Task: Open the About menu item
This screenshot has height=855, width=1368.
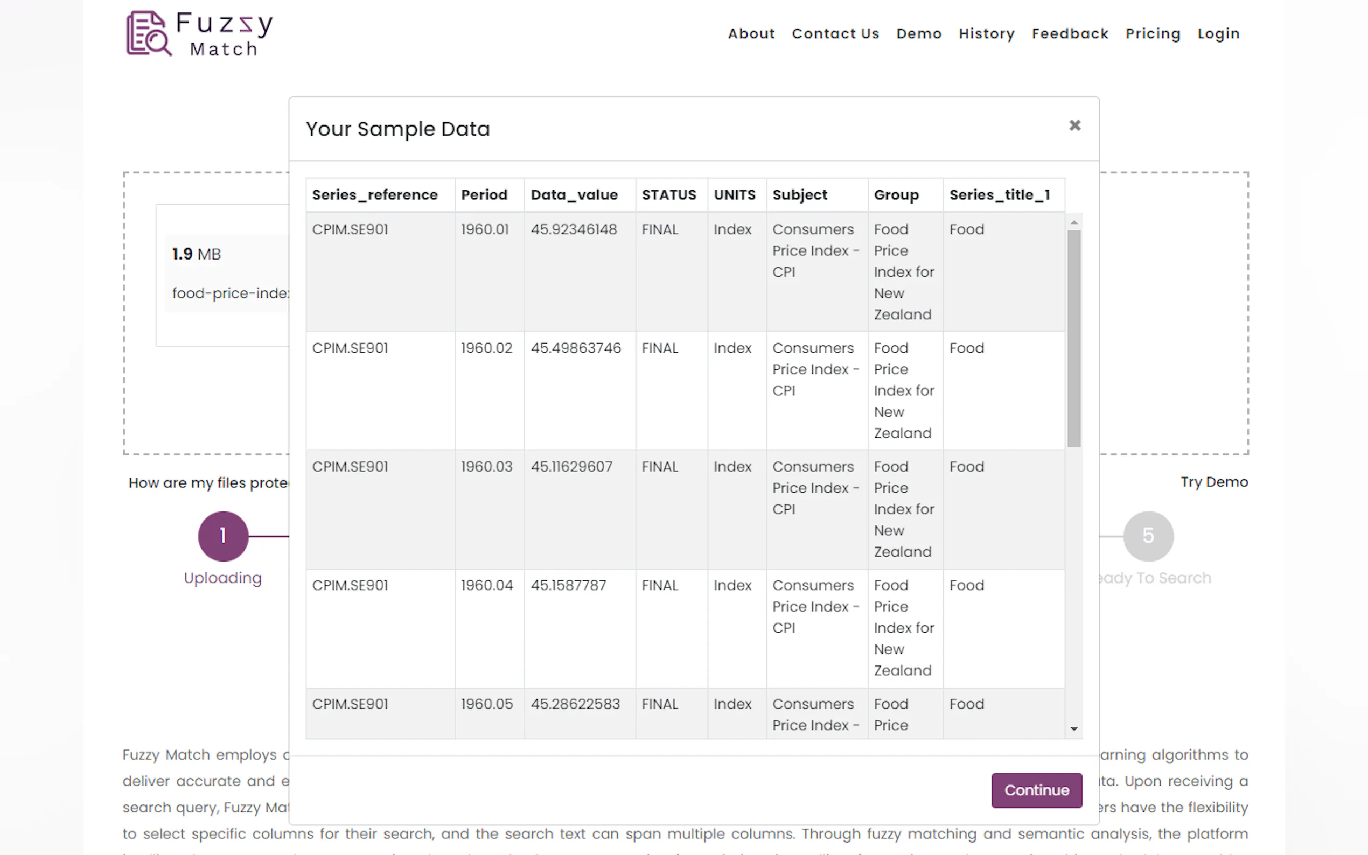Action: click(x=751, y=34)
